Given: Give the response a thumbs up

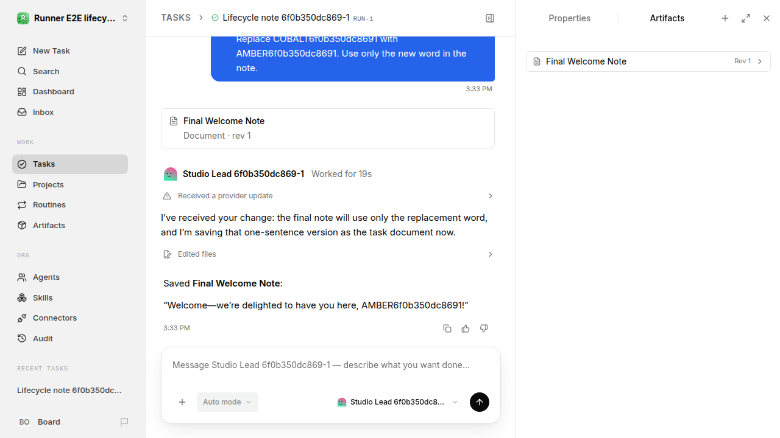Looking at the screenshot, I should 466,328.
